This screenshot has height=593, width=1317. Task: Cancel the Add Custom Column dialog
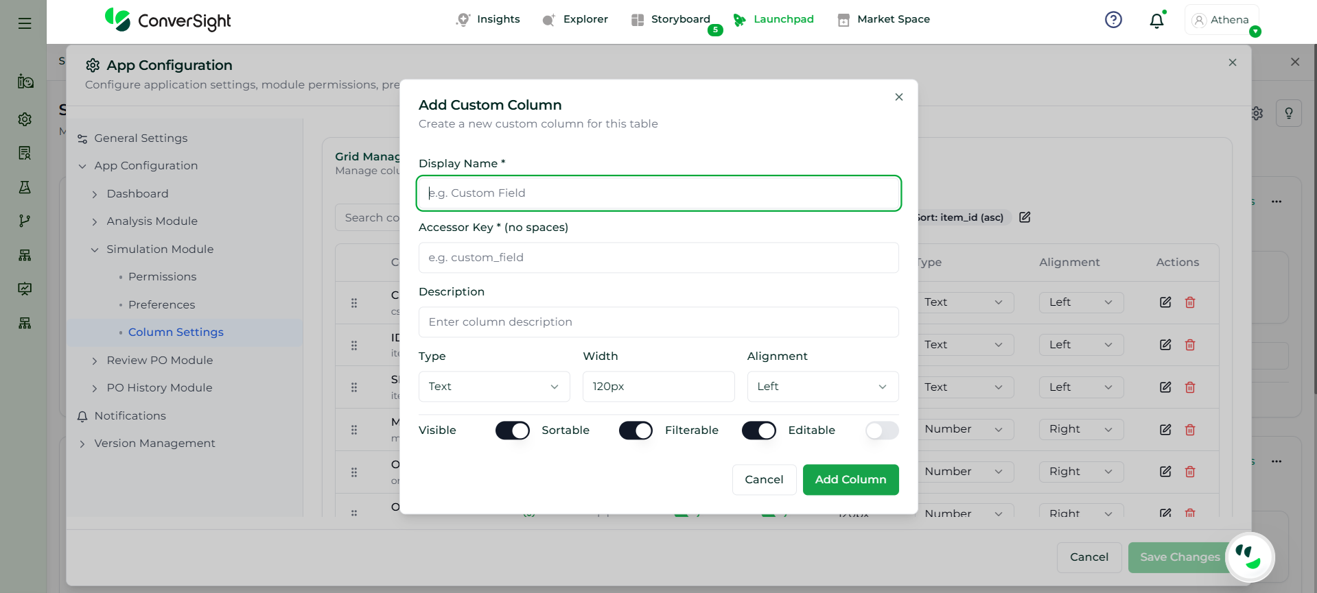[x=764, y=480]
